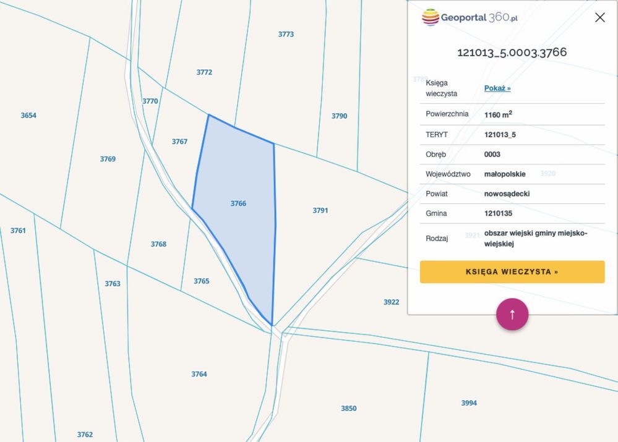This screenshot has height=442, width=618.
Task: Select parcel 3654 on the map
Action: click(28, 115)
